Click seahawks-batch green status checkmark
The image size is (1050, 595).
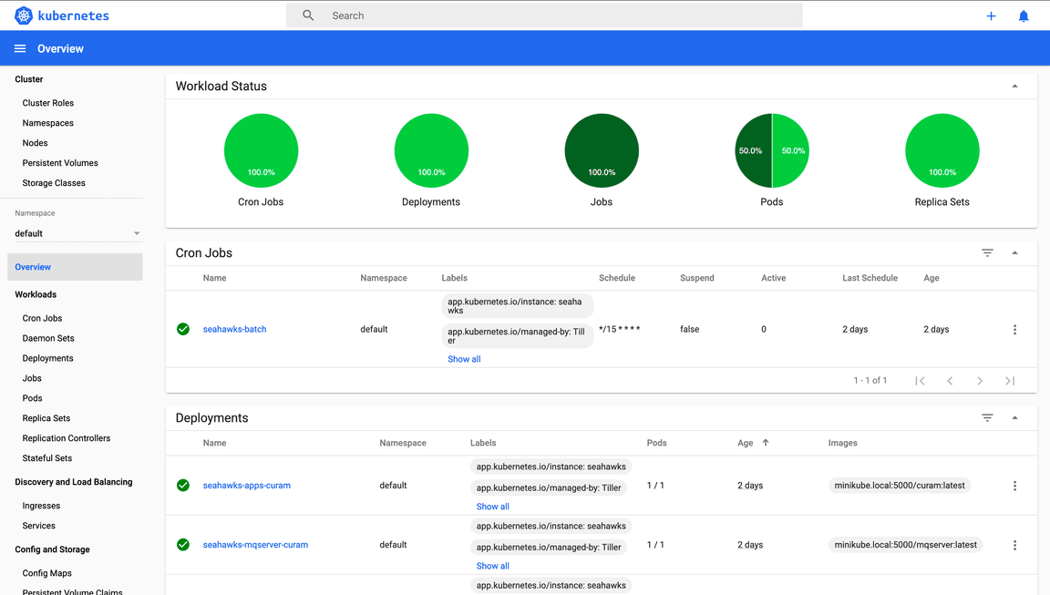183,329
